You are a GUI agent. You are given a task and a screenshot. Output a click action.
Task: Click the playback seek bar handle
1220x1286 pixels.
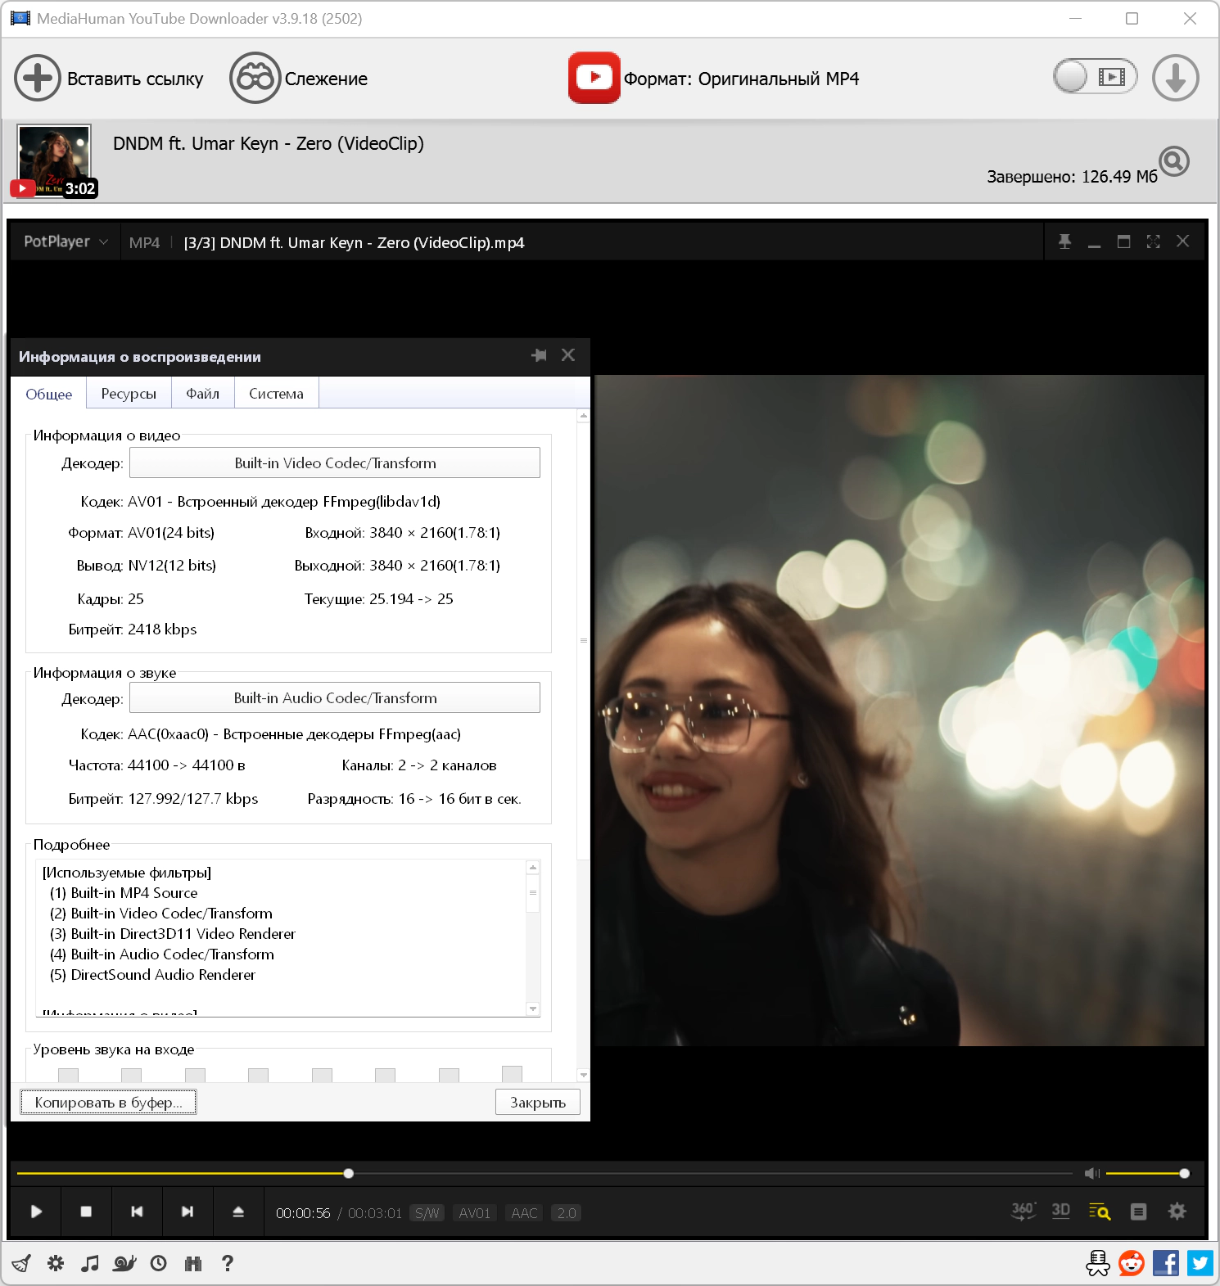[x=349, y=1173]
